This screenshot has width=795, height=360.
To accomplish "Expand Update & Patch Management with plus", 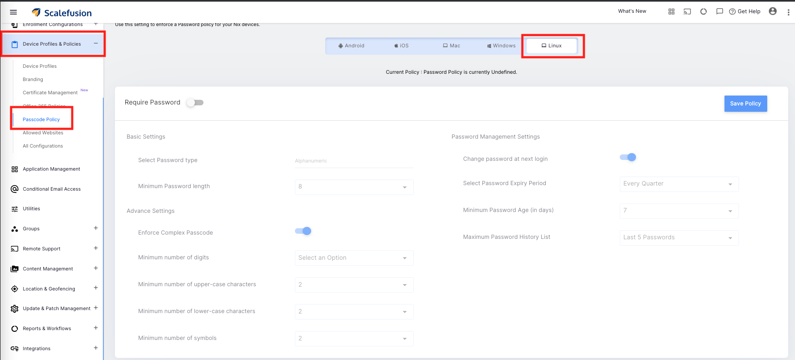I will click(96, 308).
